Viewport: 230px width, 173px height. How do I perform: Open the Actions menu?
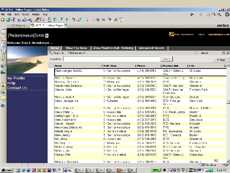click(36, 14)
